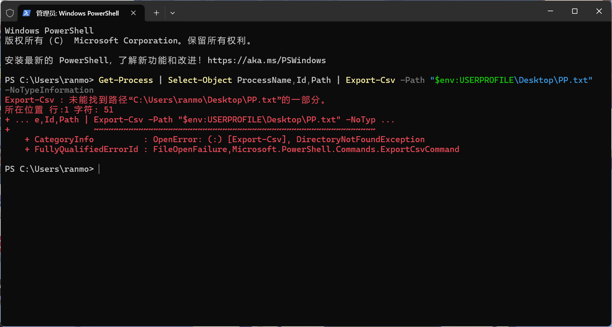Click the ProcessName,Id,Path property list
Image resolution: width=612 pixels, height=327 pixels.
[284, 80]
